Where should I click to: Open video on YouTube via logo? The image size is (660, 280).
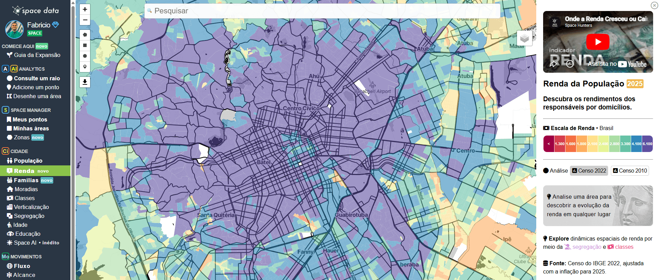point(632,64)
